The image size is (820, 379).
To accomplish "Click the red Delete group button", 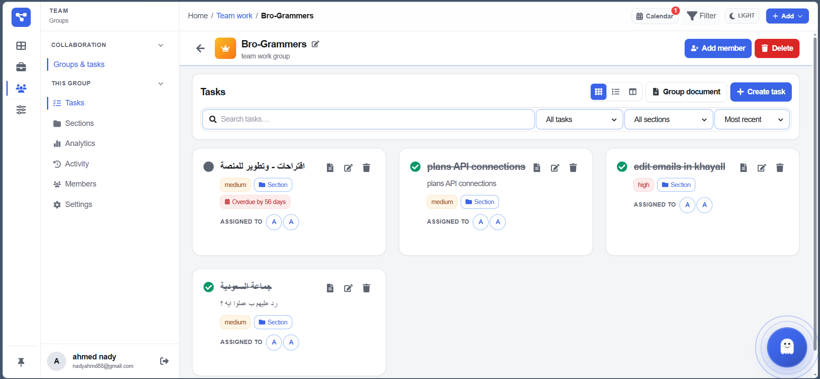I will 777,48.
